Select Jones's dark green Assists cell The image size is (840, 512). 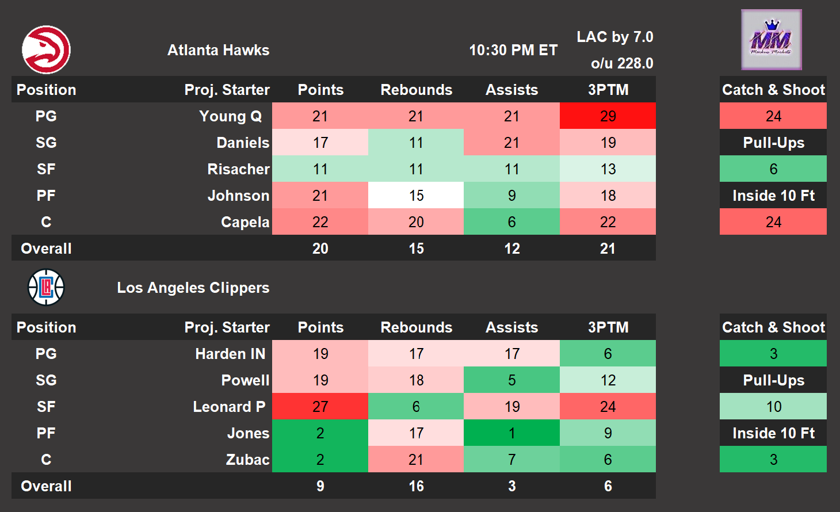[511, 433]
